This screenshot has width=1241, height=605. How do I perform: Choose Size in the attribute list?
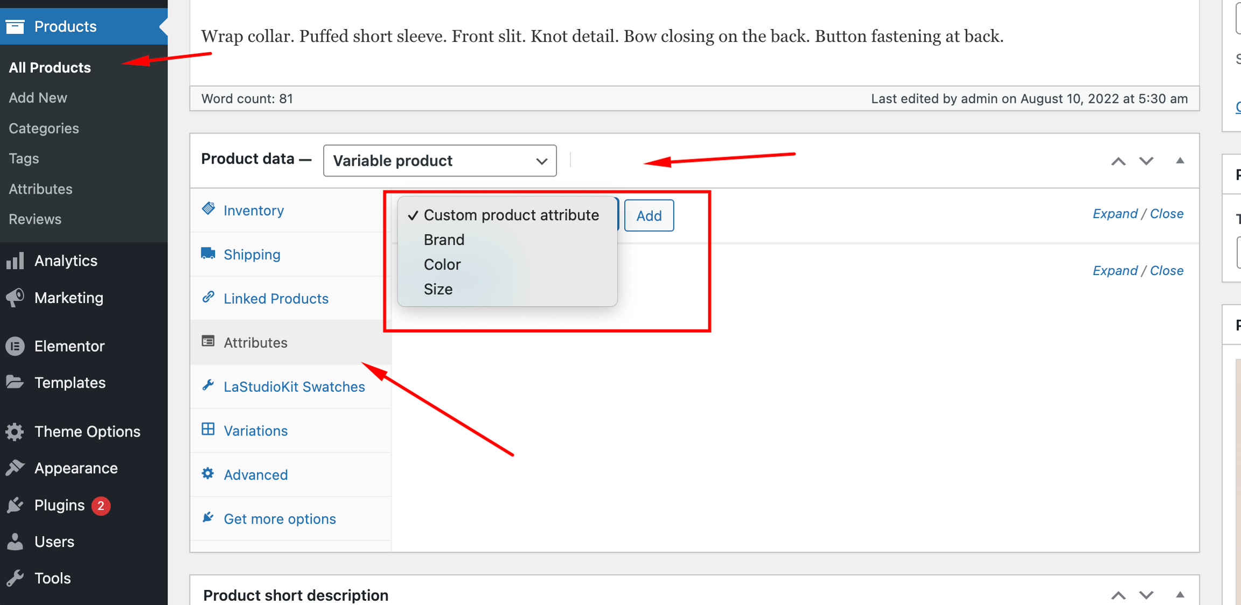[x=438, y=289]
